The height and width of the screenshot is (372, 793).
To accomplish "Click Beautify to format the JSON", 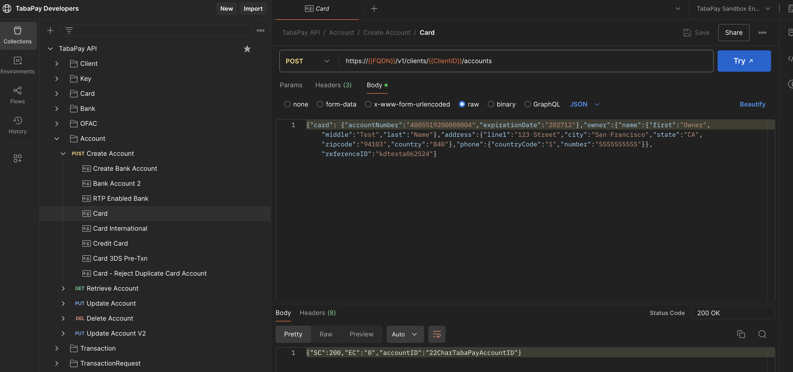I will [752, 104].
